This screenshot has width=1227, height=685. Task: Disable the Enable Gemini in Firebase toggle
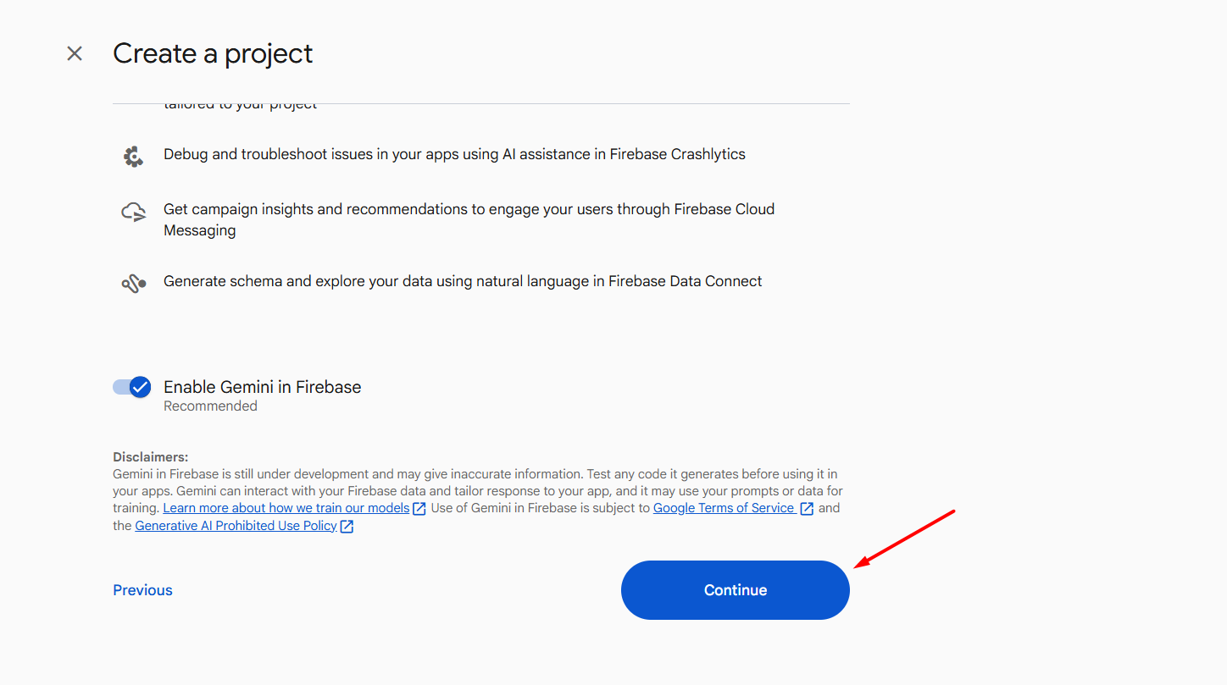131,387
